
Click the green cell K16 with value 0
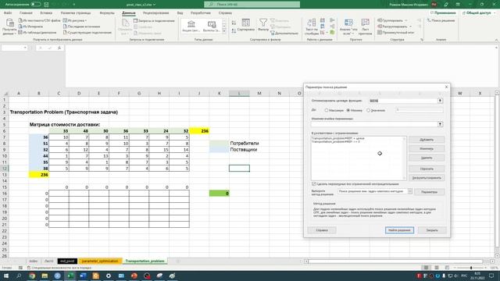219,194
